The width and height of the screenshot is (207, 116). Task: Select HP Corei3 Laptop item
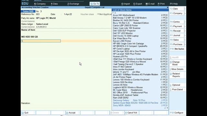140,49
